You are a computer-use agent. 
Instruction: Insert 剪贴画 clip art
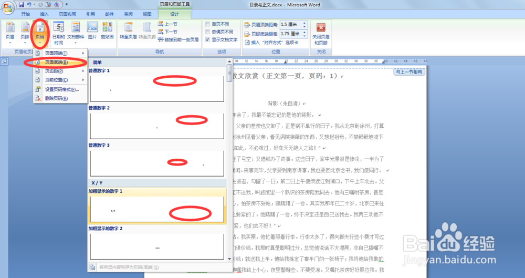pyautogui.click(x=107, y=31)
